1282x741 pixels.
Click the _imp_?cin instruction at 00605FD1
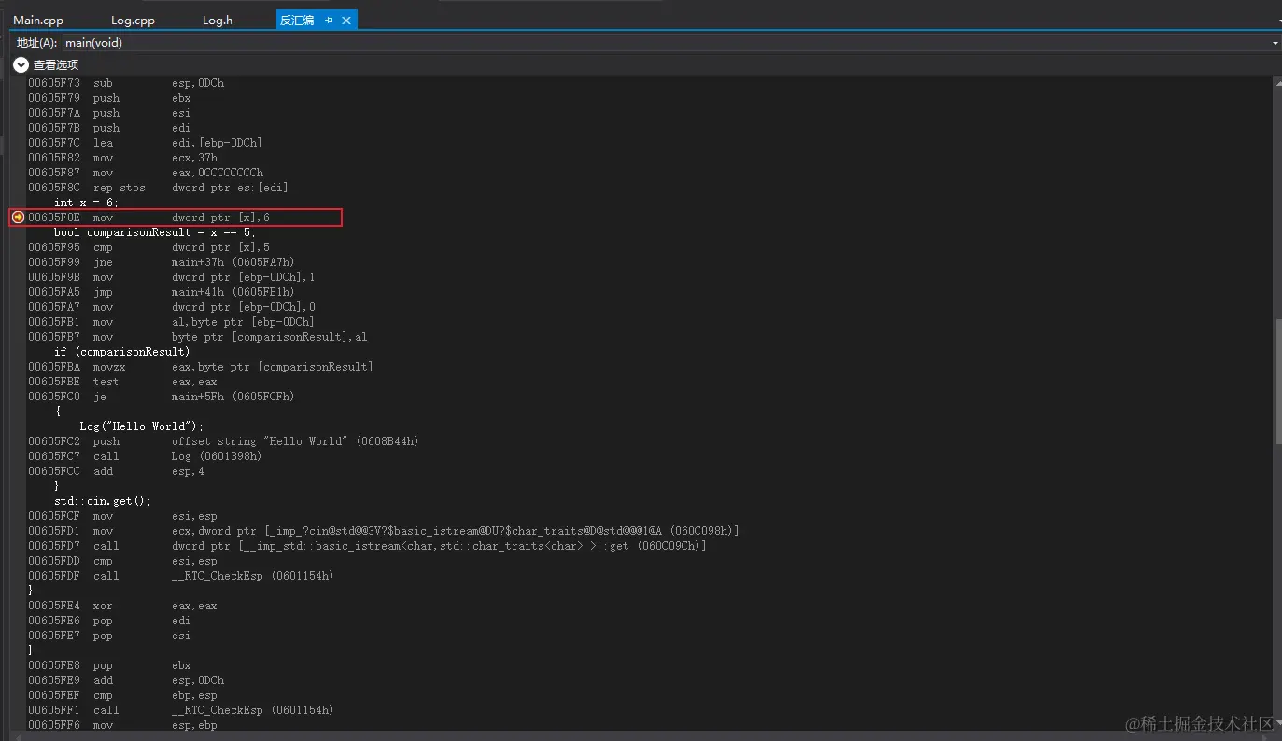[x=383, y=531]
